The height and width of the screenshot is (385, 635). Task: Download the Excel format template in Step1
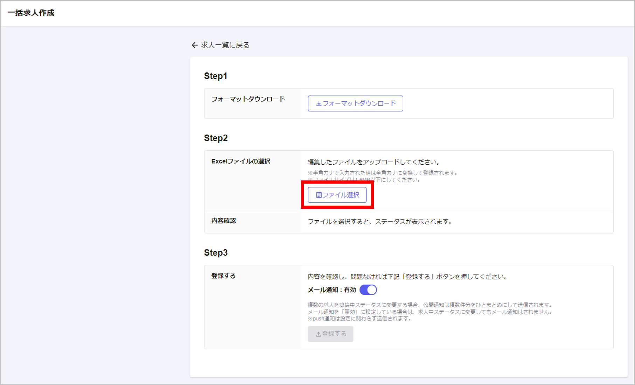355,104
